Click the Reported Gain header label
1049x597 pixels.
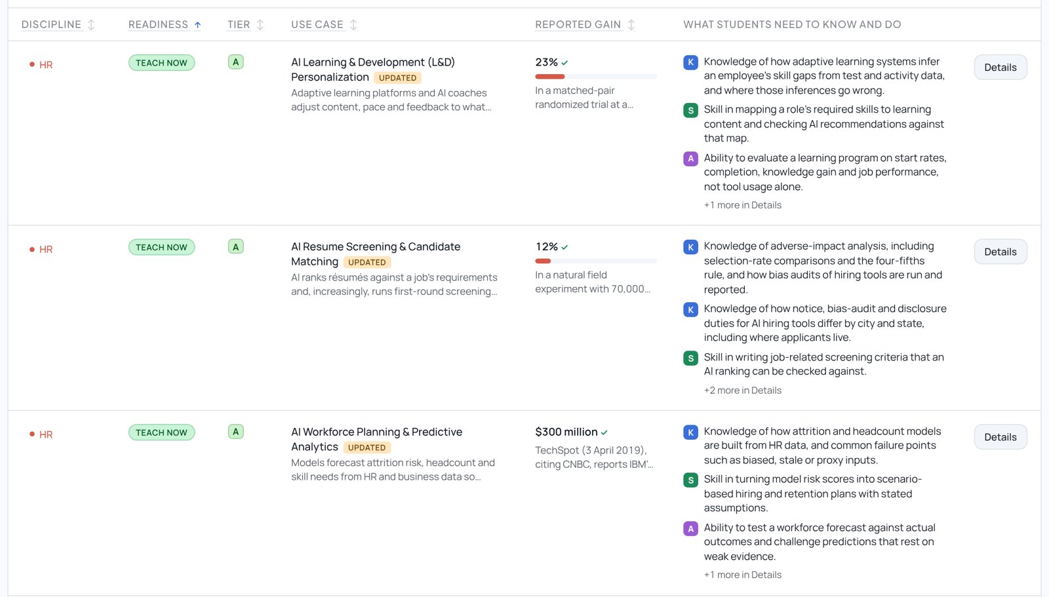(x=578, y=25)
